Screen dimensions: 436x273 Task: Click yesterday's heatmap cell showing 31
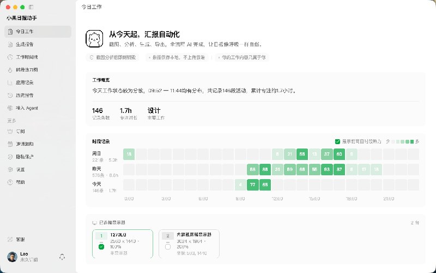(x=277, y=169)
